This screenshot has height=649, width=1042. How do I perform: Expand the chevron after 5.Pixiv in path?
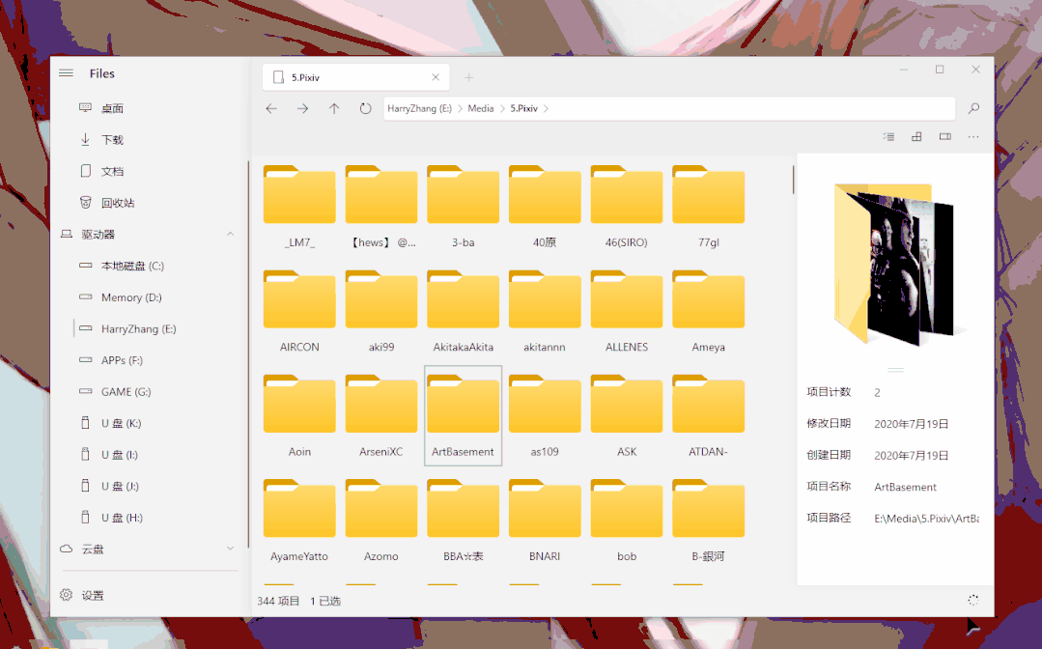pyautogui.click(x=546, y=108)
